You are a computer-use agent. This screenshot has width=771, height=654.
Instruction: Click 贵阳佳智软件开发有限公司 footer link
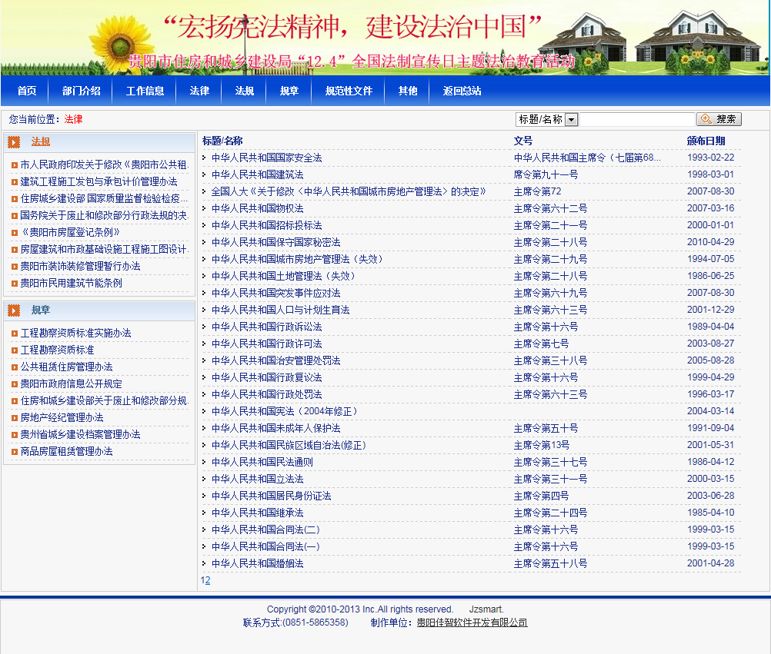point(472,622)
